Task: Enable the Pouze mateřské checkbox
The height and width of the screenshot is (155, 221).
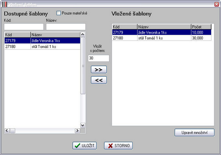Action: pyautogui.click(x=59, y=13)
